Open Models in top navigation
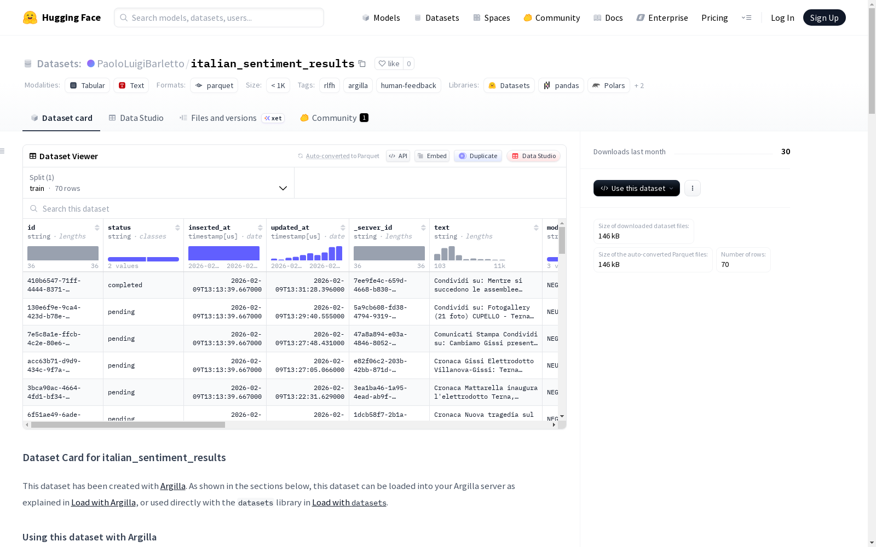Image resolution: width=876 pixels, height=547 pixels. point(381,18)
